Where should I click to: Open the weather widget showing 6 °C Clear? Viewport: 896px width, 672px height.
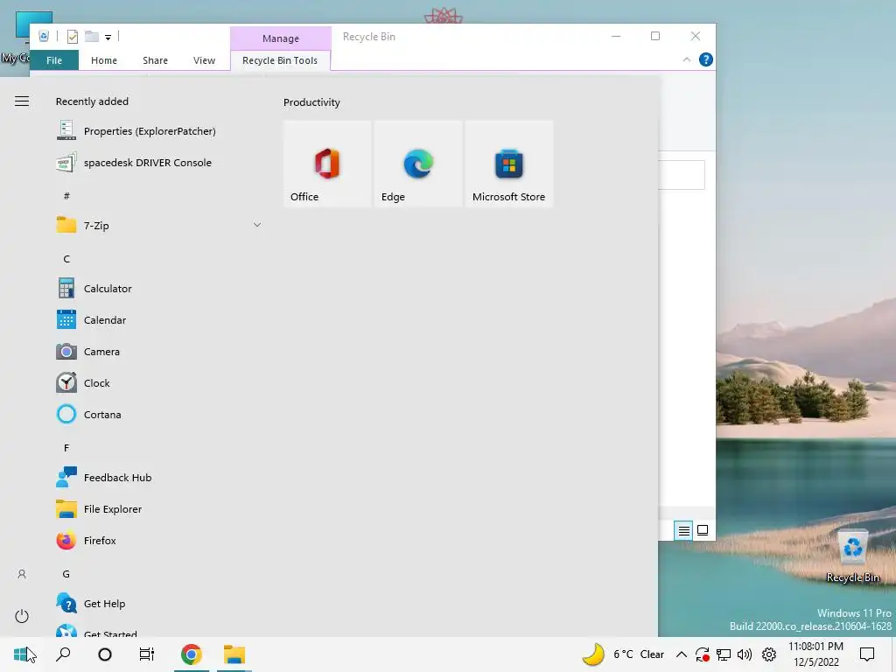pyautogui.click(x=623, y=654)
